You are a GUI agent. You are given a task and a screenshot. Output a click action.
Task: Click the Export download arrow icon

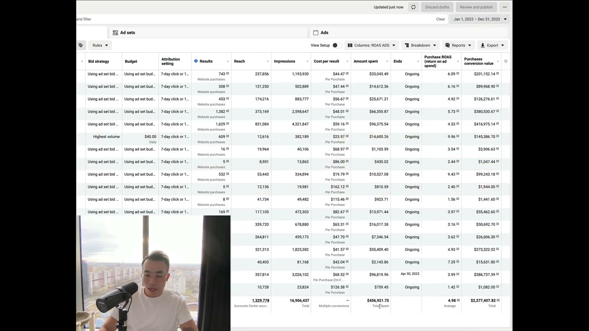[x=483, y=45]
